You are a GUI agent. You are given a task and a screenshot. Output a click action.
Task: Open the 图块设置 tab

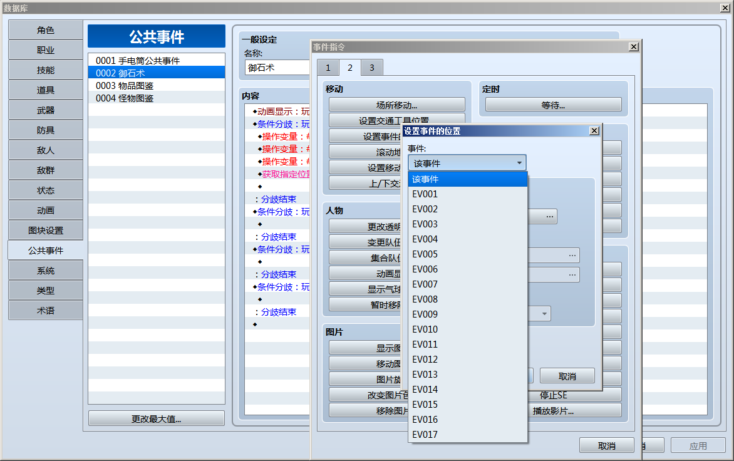pyautogui.click(x=46, y=230)
